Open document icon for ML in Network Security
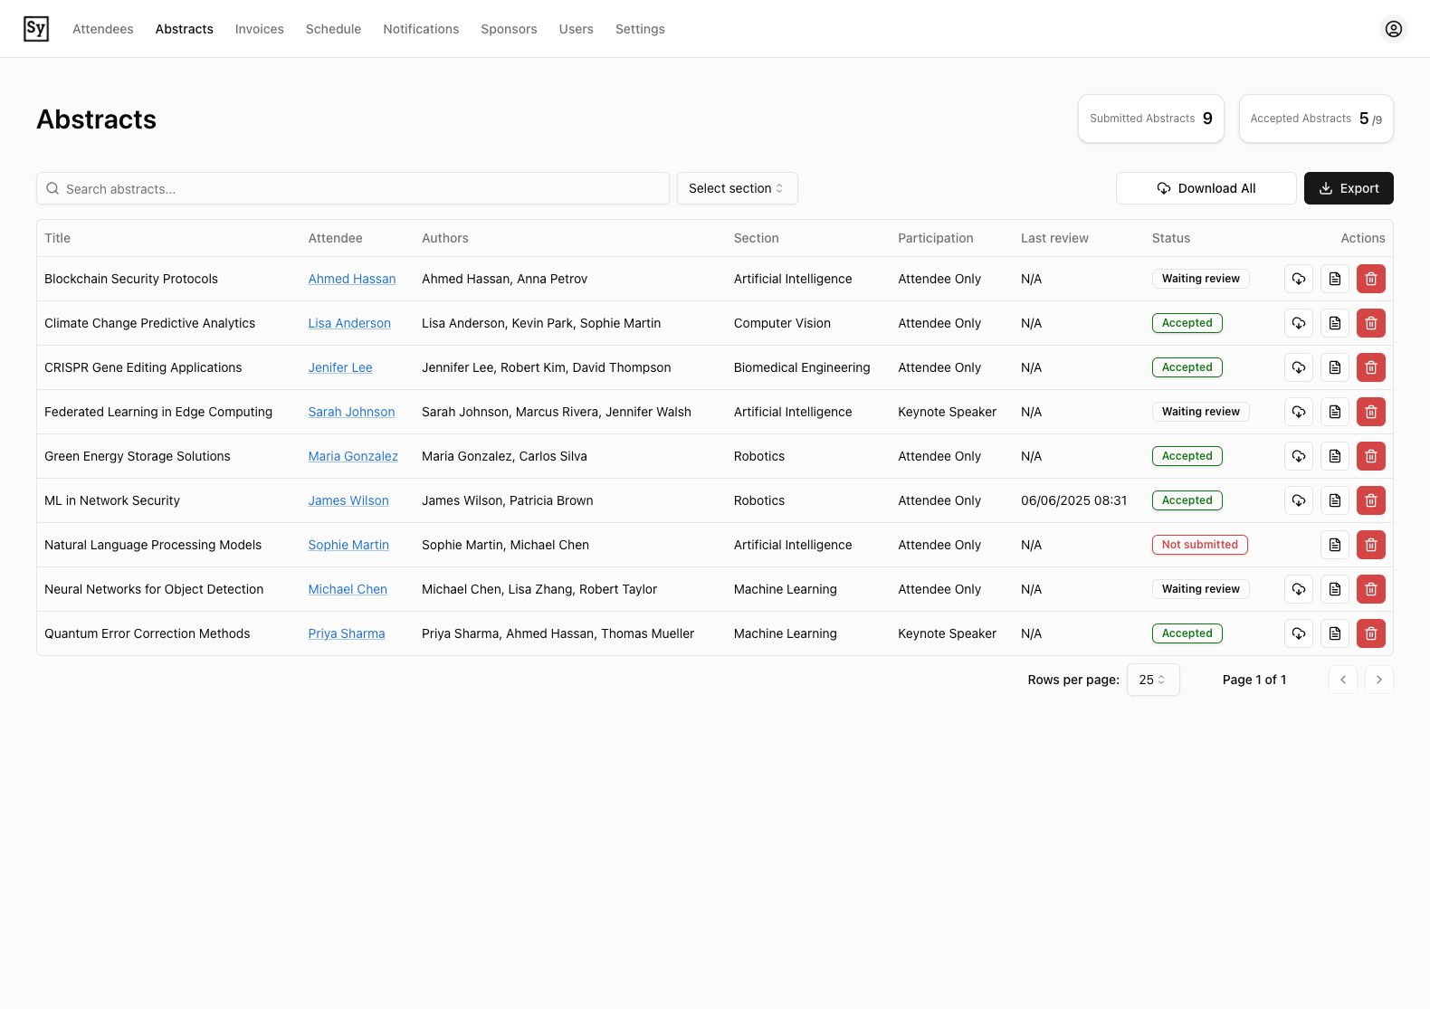1430x1009 pixels. point(1334,500)
